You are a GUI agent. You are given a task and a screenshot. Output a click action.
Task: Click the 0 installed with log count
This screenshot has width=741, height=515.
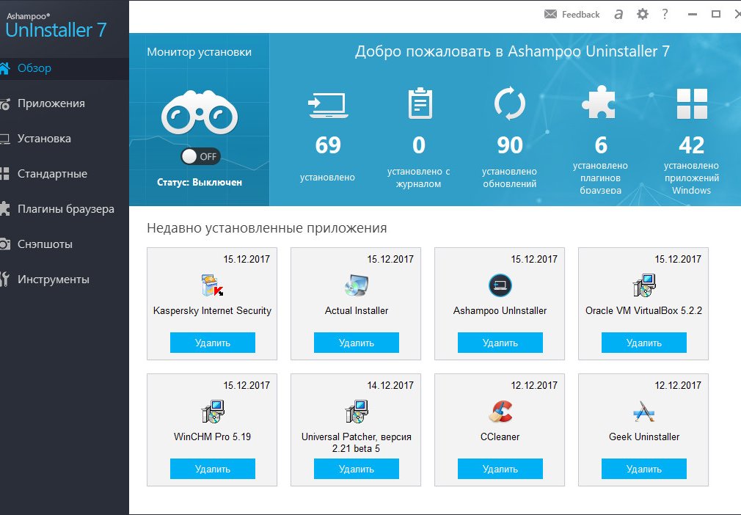click(x=419, y=145)
